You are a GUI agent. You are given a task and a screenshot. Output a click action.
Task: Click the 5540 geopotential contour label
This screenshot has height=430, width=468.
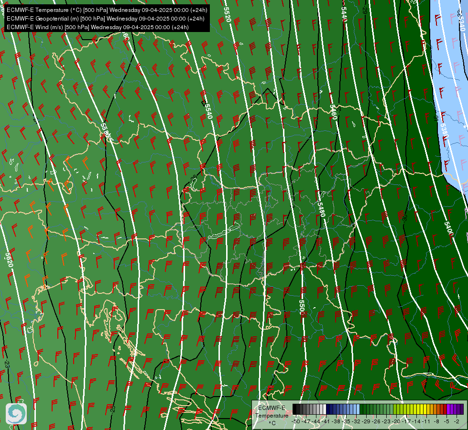point(208,111)
